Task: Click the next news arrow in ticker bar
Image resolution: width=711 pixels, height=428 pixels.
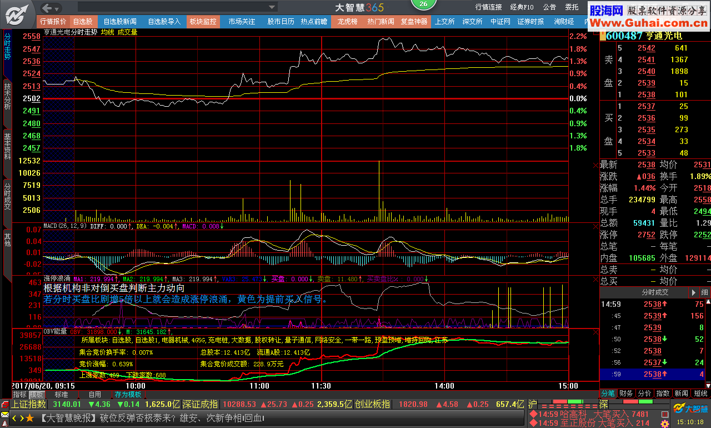Action: [22, 418]
